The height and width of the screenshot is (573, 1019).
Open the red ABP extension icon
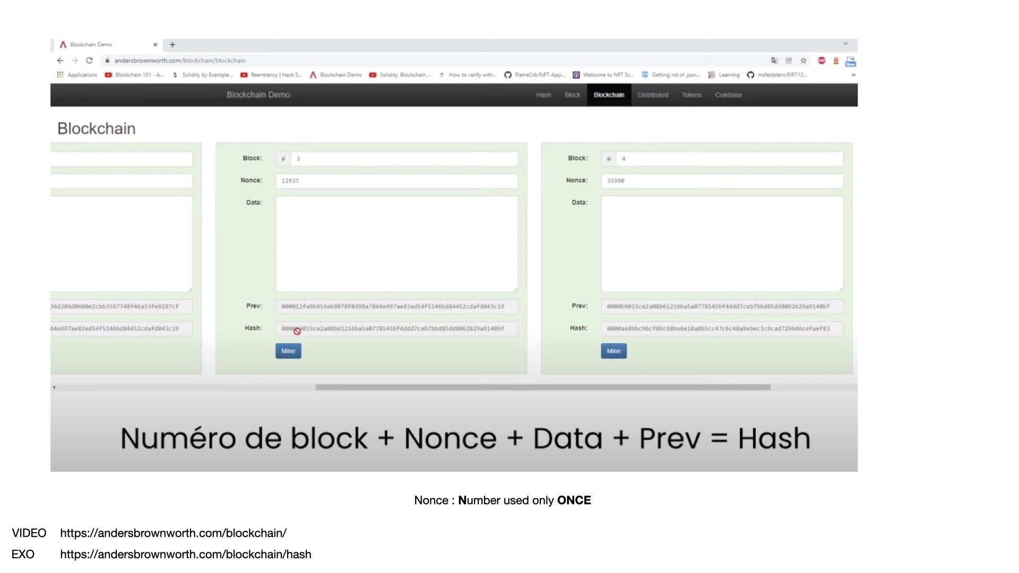822,60
